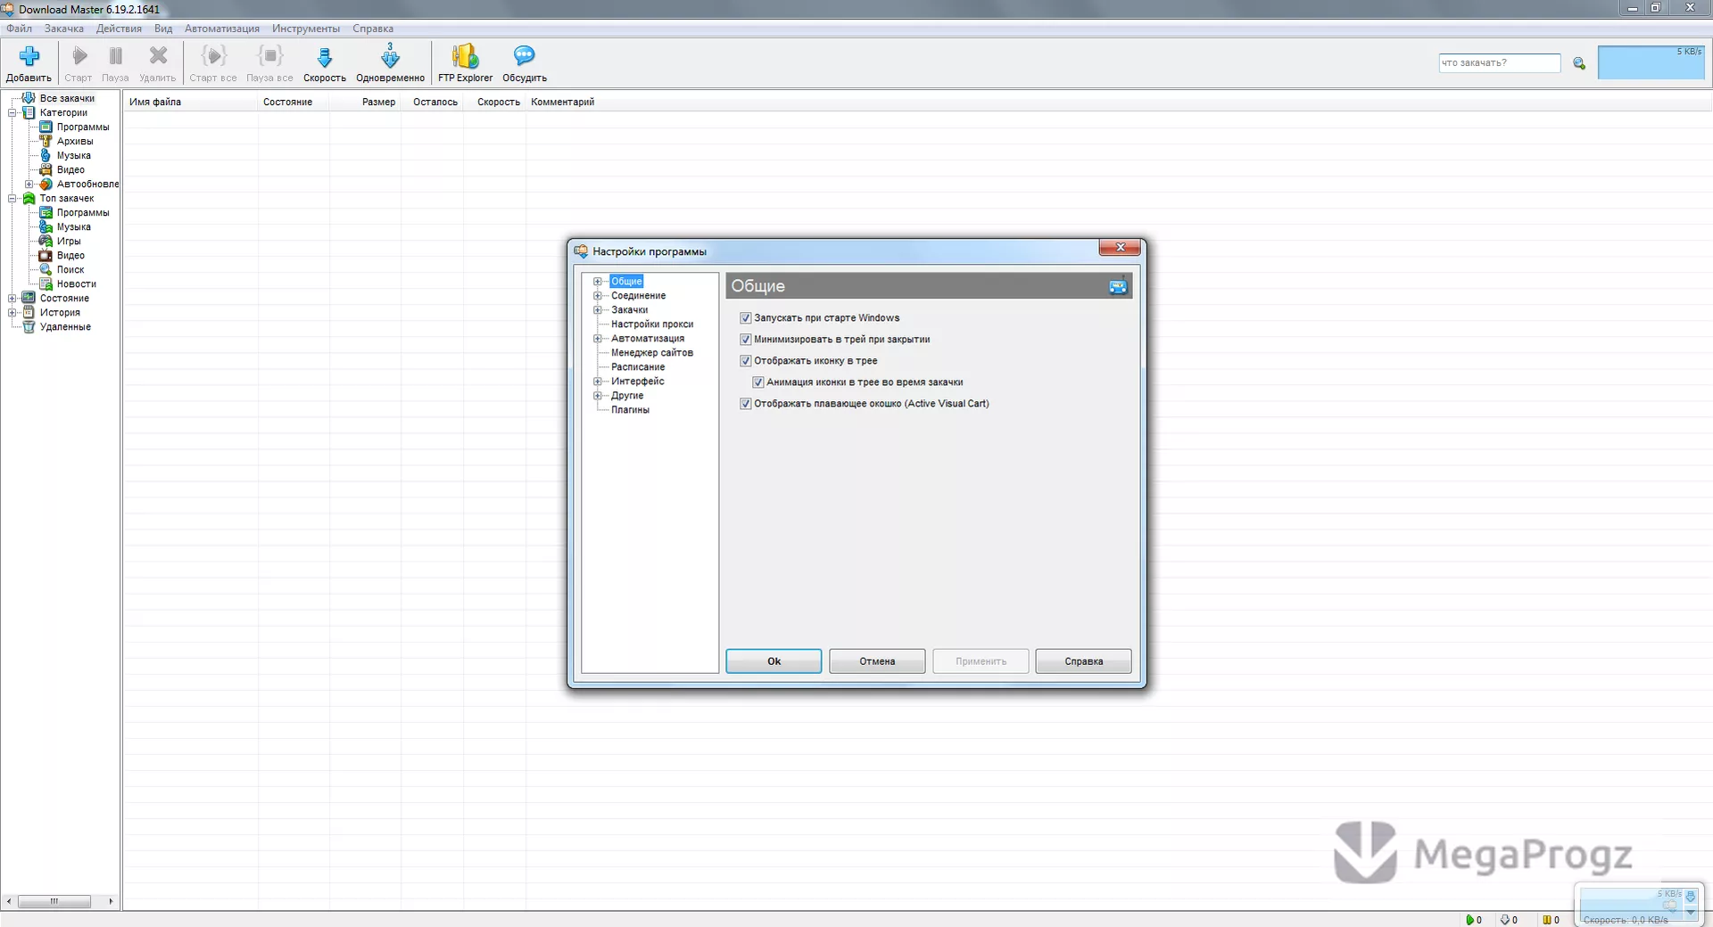Open the Автоматизация menu

pos(222,29)
